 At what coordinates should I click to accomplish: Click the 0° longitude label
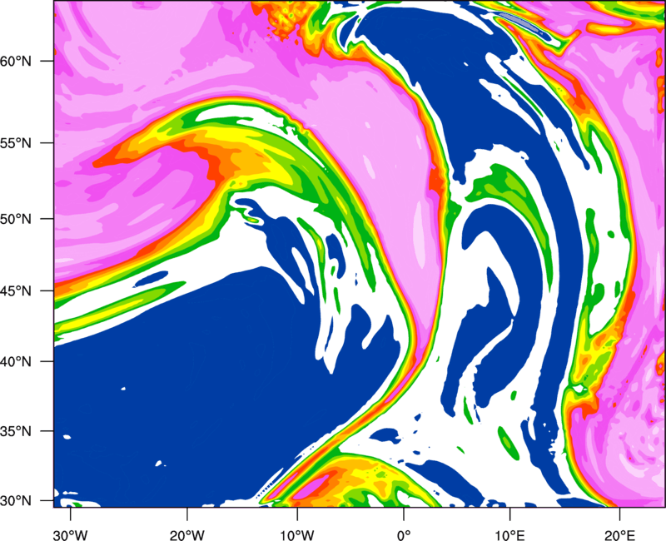(x=404, y=535)
